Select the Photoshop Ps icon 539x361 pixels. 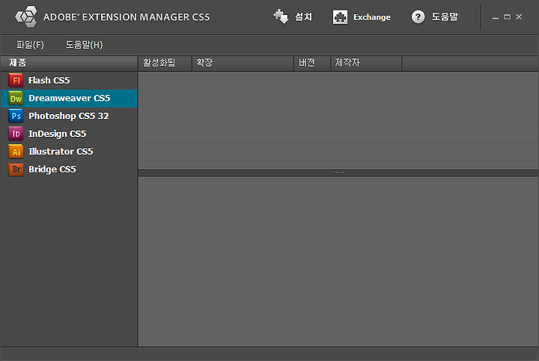pos(16,116)
